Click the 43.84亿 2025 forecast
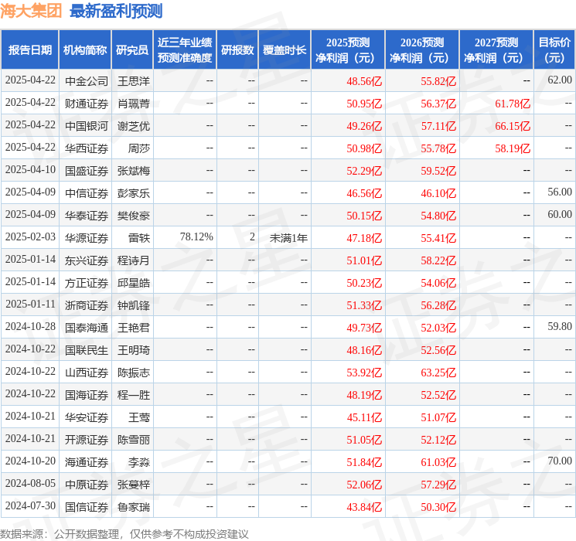This screenshot has height=541, width=576. (x=364, y=507)
